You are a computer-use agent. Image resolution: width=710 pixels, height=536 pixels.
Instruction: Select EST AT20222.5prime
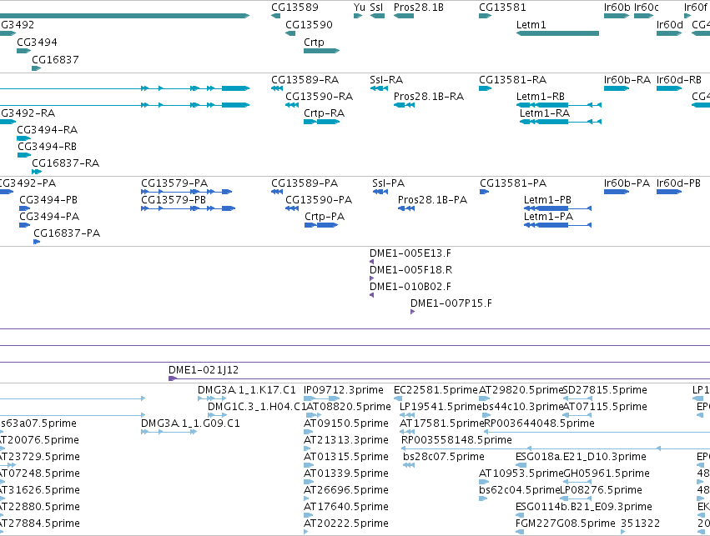(x=346, y=523)
